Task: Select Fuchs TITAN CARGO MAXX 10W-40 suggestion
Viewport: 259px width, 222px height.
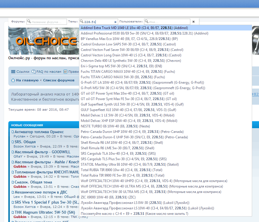Action: (x=166, y=71)
